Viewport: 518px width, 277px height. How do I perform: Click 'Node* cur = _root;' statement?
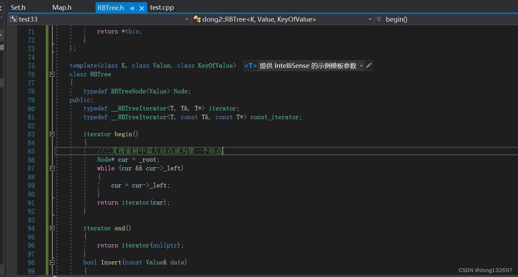[128, 160]
